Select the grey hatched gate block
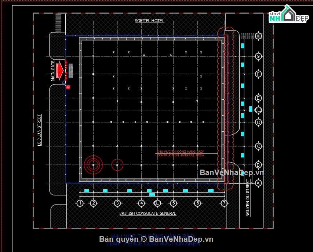This screenshot has height=252, width=313. click(x=71, y=71)
